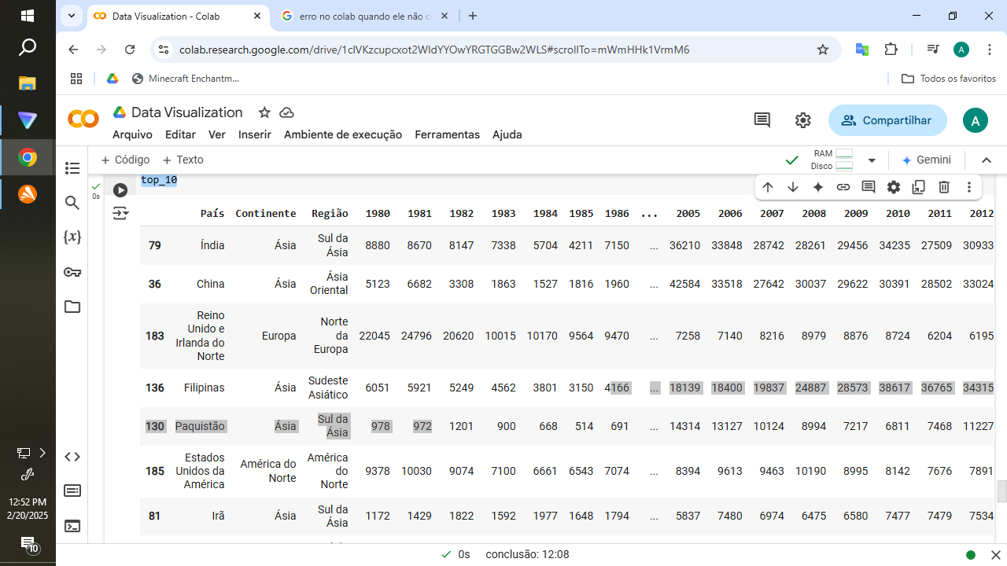The width and height of the screenshot is (1007, 566).
Task: Add a comment to the cell
Action: 869,187
